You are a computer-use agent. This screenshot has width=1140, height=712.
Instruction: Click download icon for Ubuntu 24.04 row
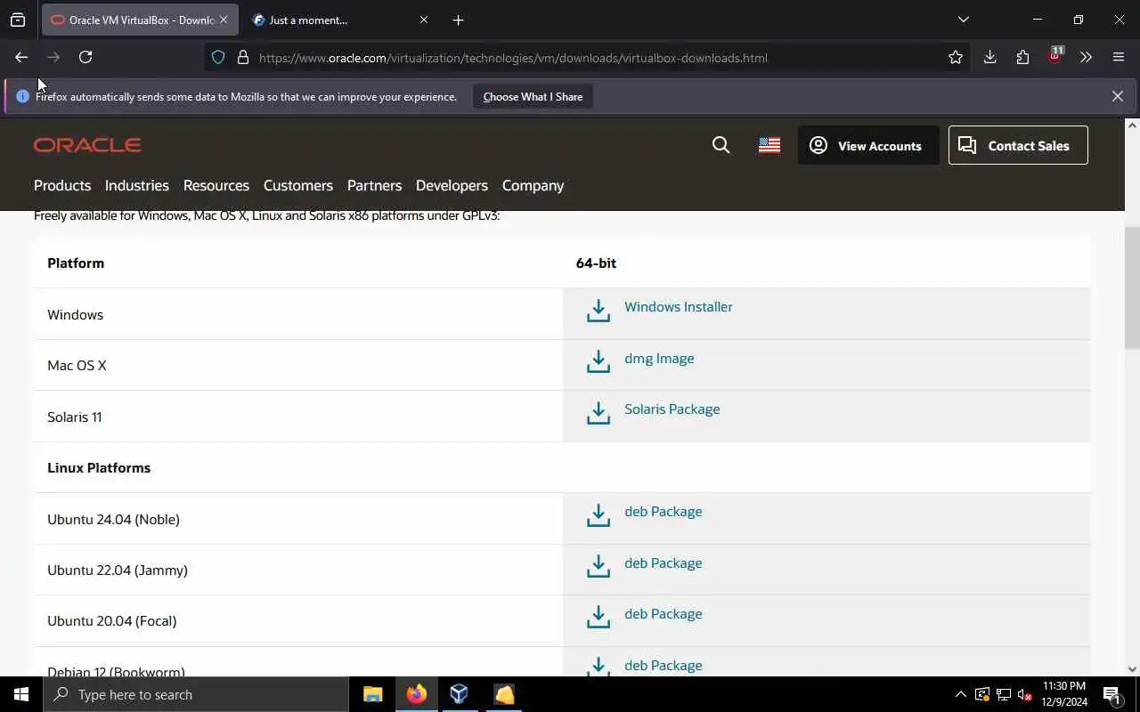[598, 515]
